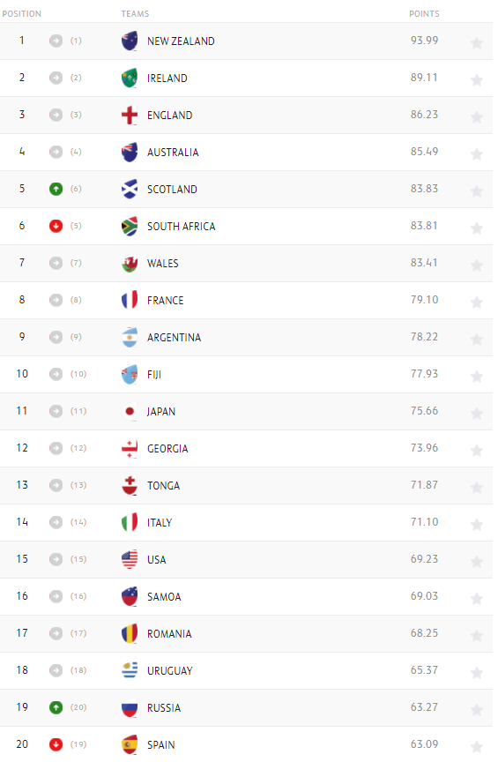498x762 pixels.
Task: Click the New Zealand team flag icon
Action: [130, 41]
